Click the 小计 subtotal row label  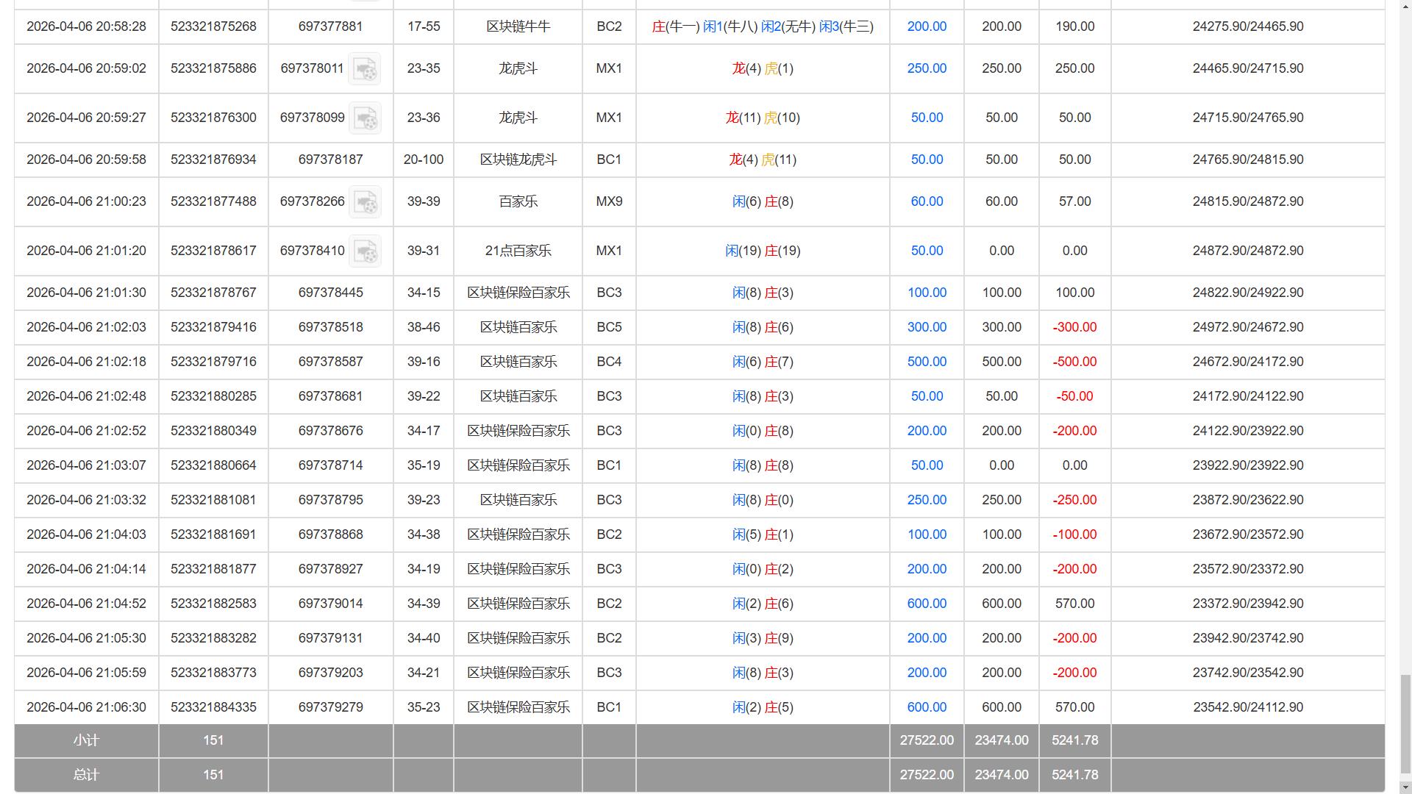click(x=86, y=740)
